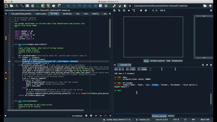Select IPython console tab
The image size is (217, 122).
pyautogui.click(x=159, y=116)
